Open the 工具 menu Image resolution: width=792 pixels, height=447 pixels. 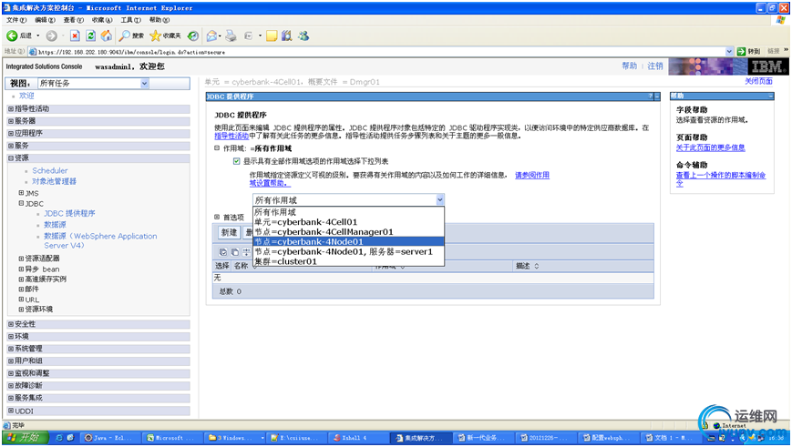131,20
